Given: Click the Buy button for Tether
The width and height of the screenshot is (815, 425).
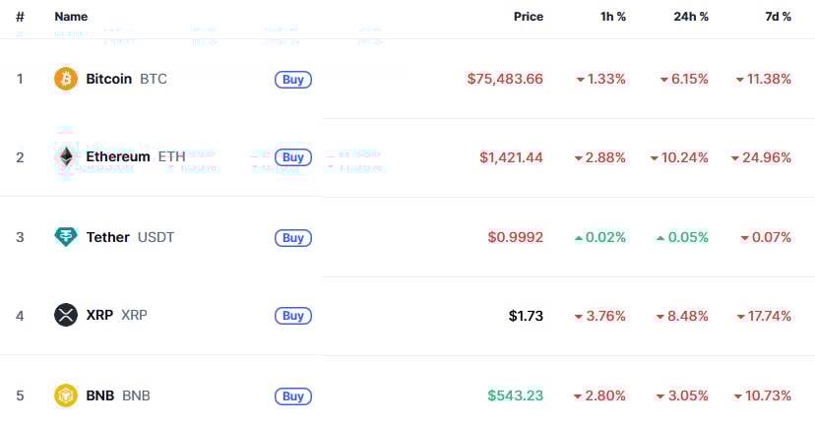Looking at the screenshot, I should pos(293,238).
